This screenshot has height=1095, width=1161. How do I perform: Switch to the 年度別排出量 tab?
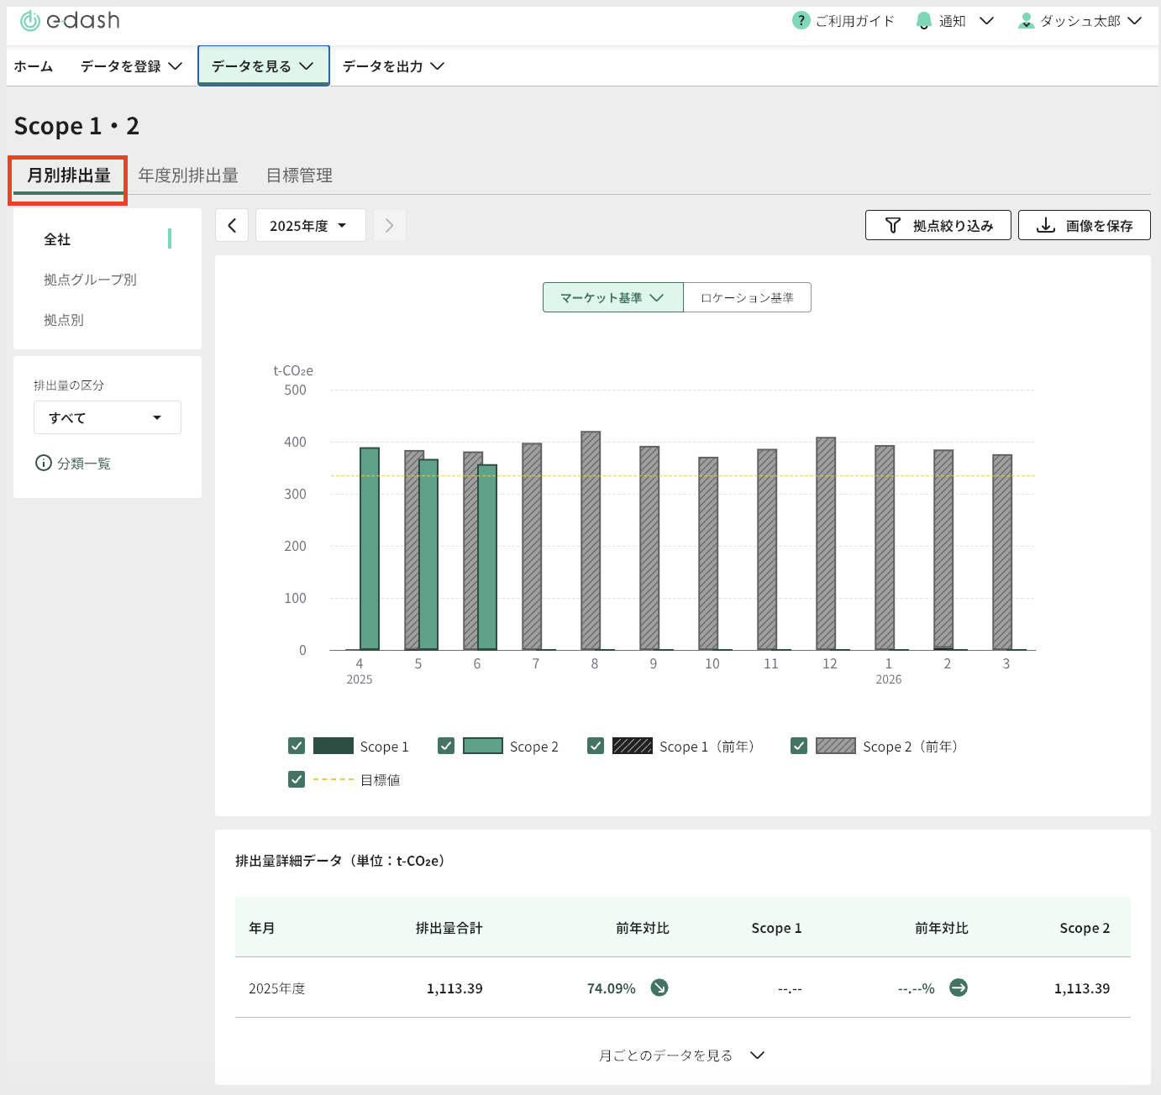[x=188, y=176]
